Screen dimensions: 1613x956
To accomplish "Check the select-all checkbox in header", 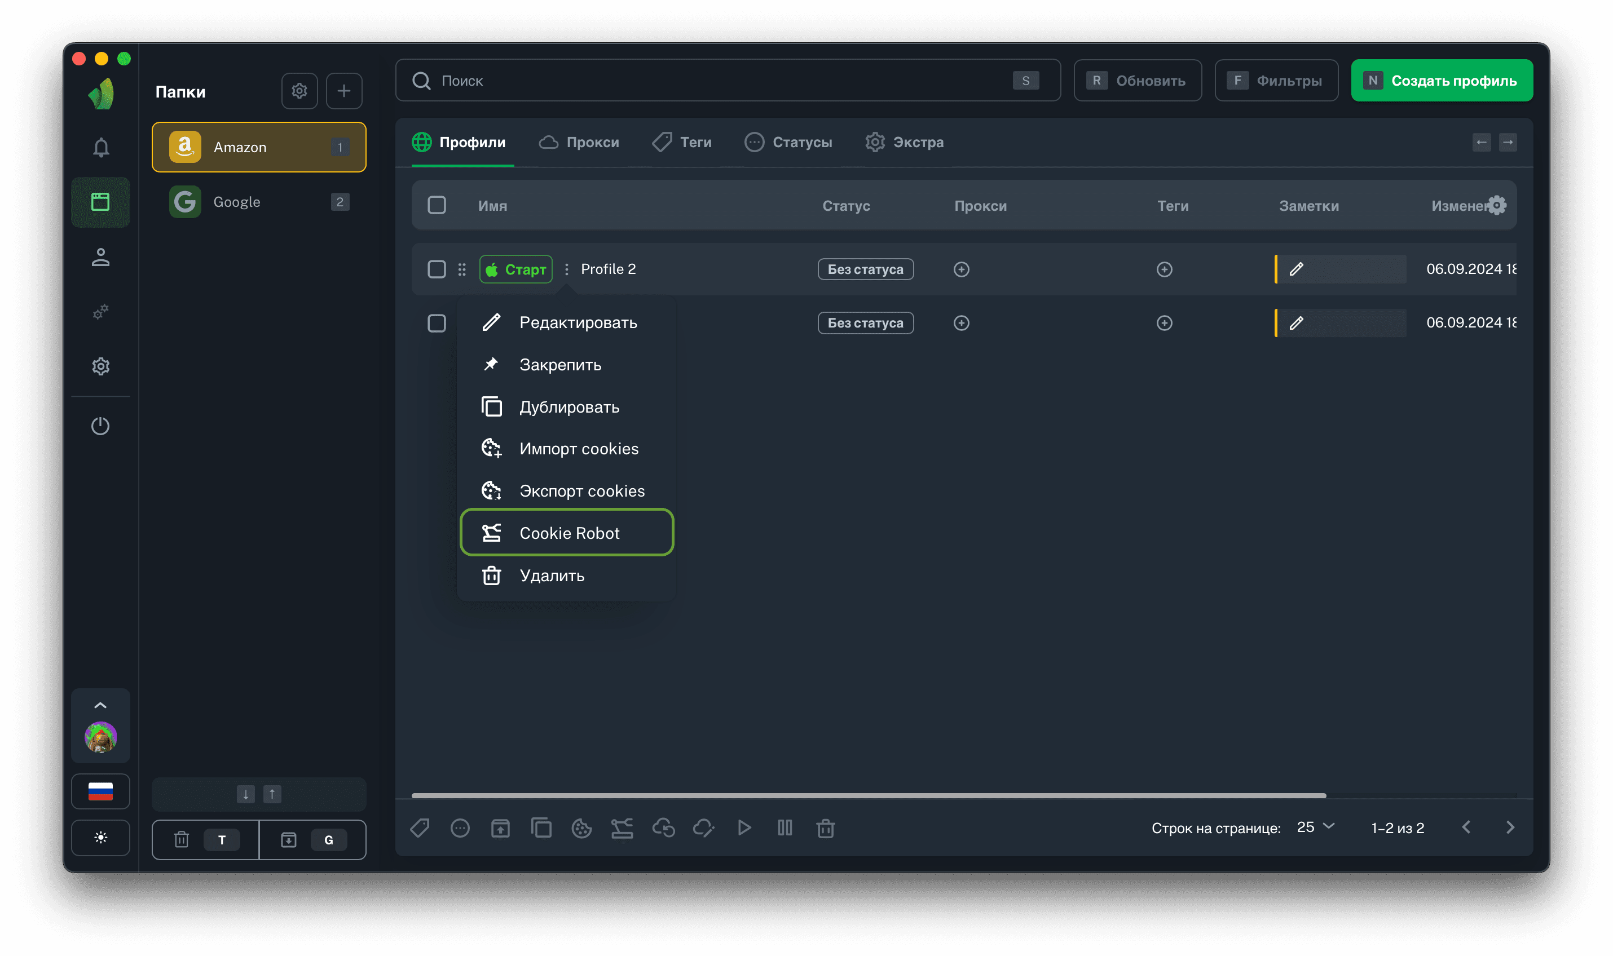I will (437, 206).
